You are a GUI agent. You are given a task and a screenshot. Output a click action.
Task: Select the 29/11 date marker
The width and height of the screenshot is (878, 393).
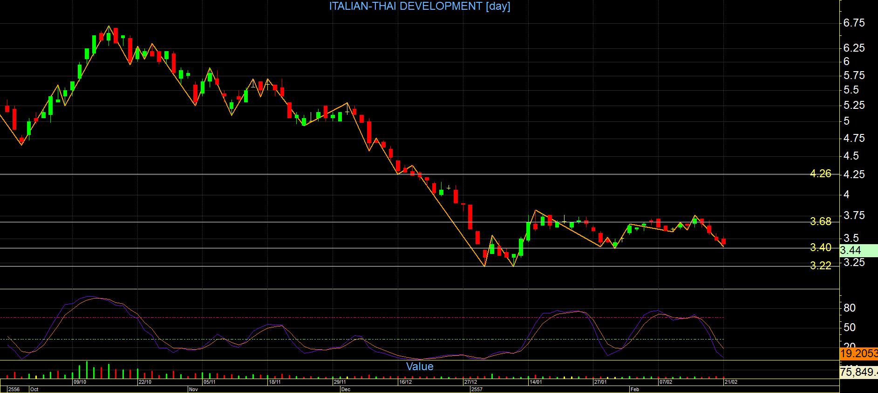[x=340, y=382]
